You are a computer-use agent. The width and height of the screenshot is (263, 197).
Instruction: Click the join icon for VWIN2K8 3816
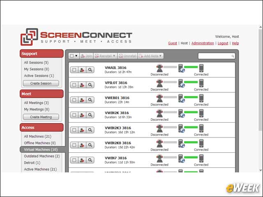point(82,145)
